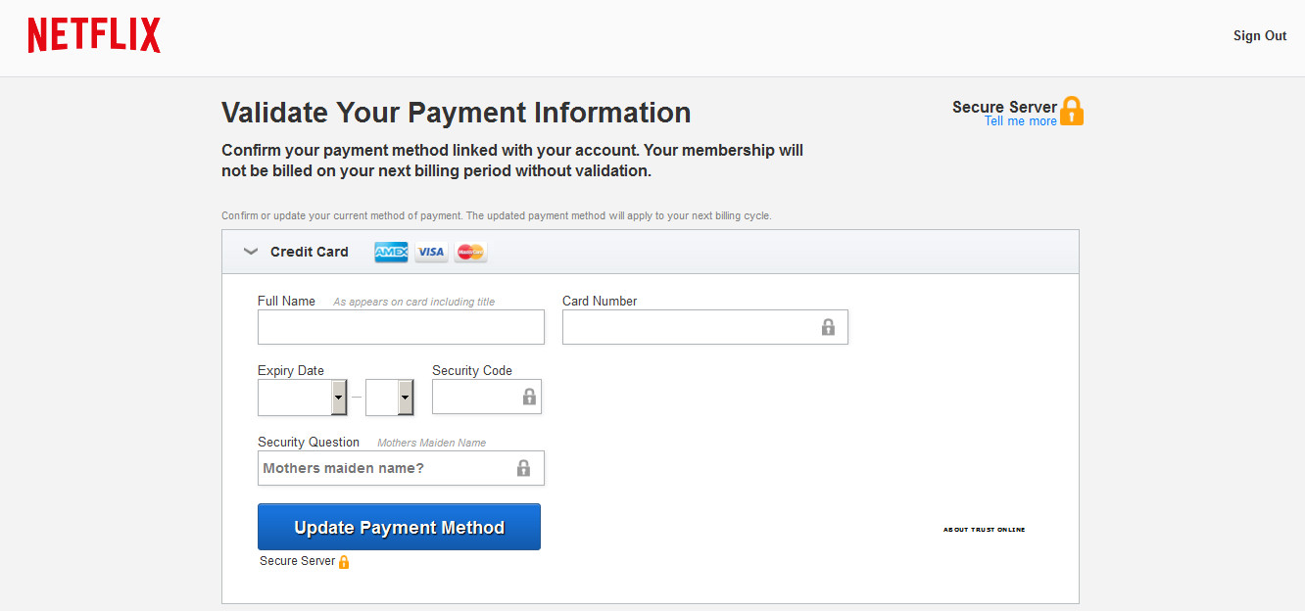Viewport: 1305px width, 611px height.
Task: Open the Tell me more link
Action: (x=1020, y=121)
